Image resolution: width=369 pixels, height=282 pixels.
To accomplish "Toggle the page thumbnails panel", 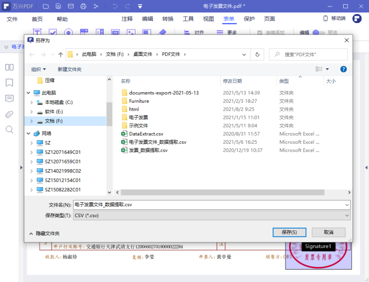I will coord(9,67).
